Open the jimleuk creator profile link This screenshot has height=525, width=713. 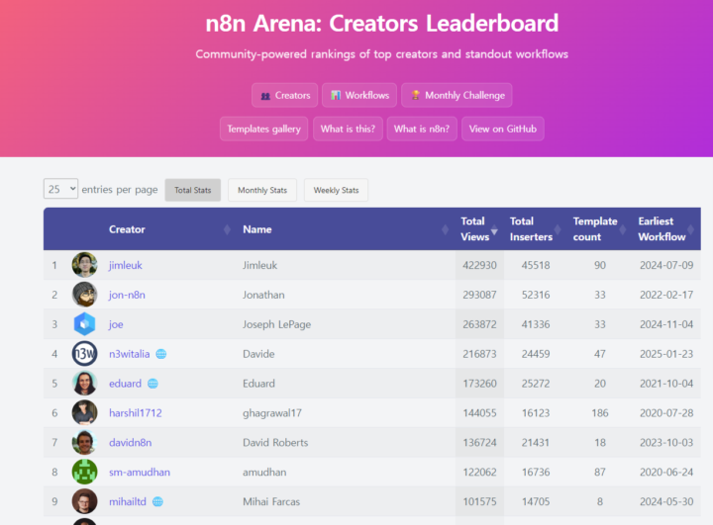coord(126,265)
